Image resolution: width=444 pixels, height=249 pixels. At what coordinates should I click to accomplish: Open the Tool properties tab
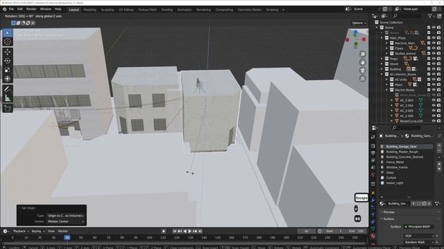point(373,137)
